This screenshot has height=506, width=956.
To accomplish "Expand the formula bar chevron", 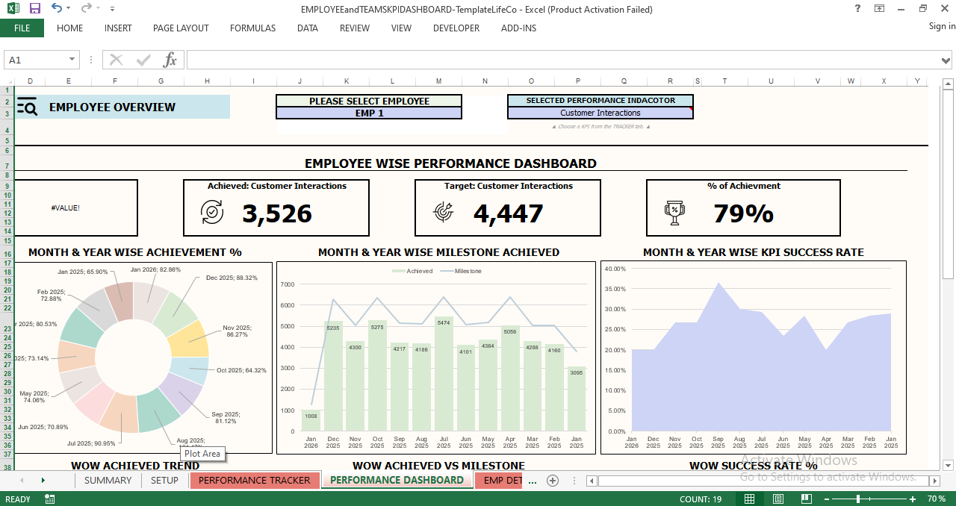I will [x=947, y=60].
